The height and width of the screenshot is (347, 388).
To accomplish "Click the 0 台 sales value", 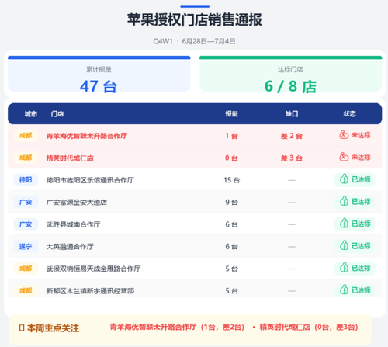I will pos(231,158).
